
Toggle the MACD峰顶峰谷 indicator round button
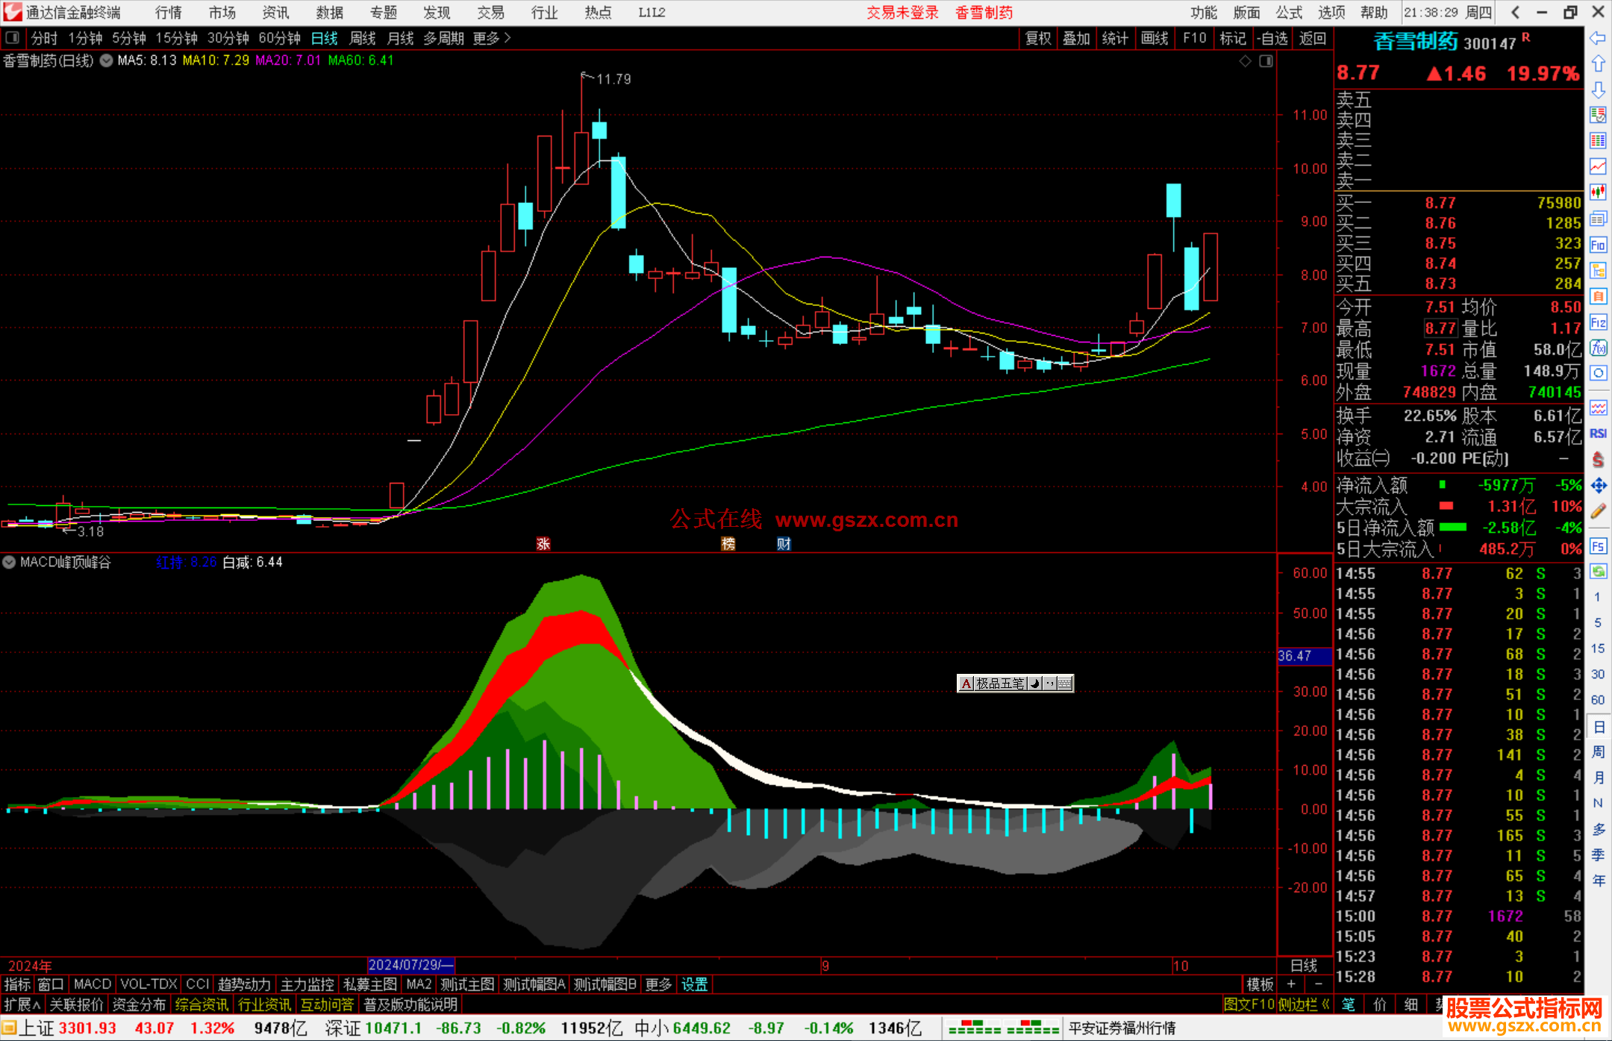click(9, 562)
